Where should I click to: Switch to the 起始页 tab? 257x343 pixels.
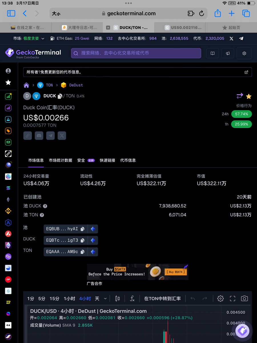click(231, 28)
